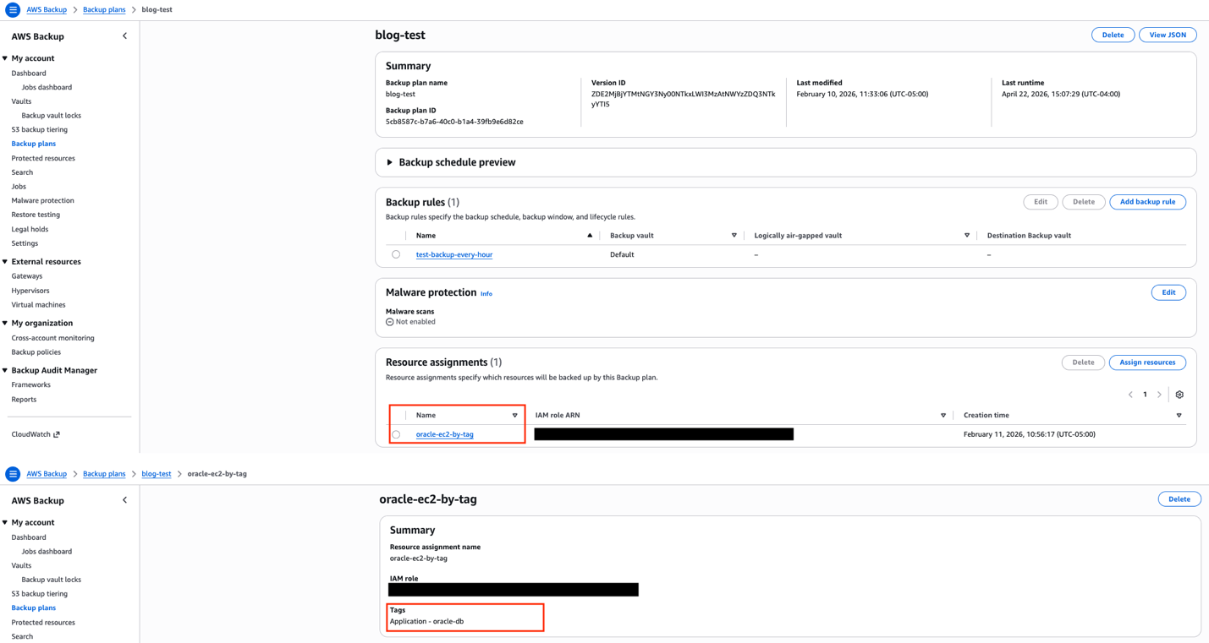This screenshot has height=643, width=1209.
Task: Click AWS Backup breadcrumb on oracle-ec2-by-tag page
Action: coord(47,474)
